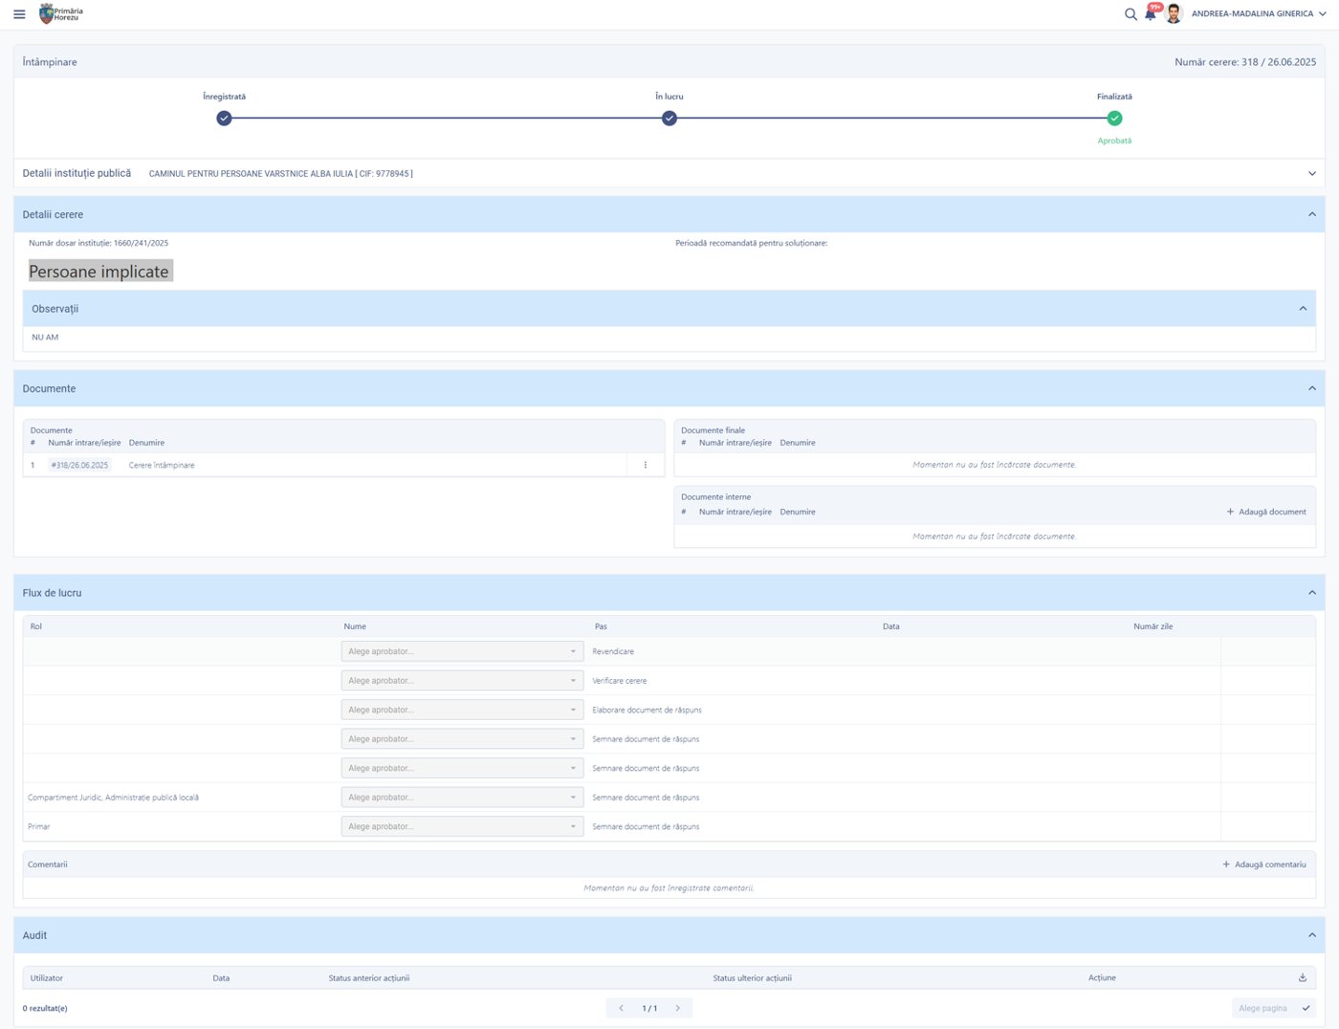Open approver dropdown for Elaborare document de răspuns
This screenshot has height=1029, width=1339.
tap(462, 710)
